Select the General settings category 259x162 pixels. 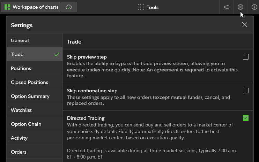pyautogui.click(x=20, y=40)
